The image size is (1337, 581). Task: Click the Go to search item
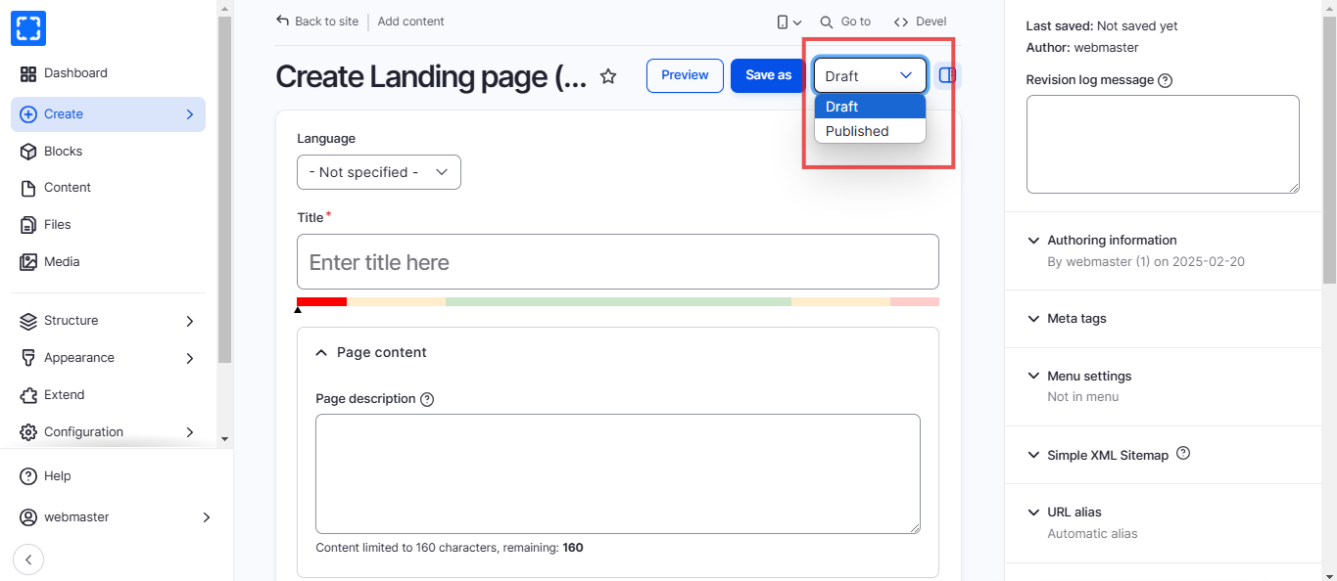[845, 22]
